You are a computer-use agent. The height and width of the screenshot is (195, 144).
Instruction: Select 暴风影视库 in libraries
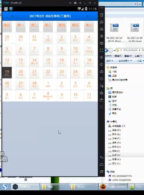point(116,92)
